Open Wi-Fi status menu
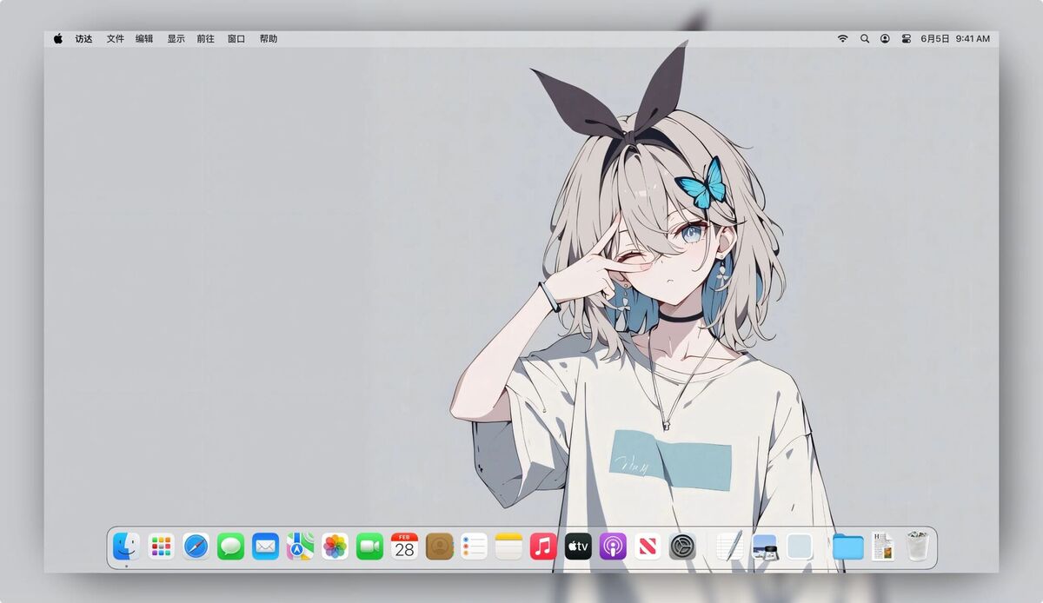The height and width of the screenshot is (603, 1043). tap(842, 38)
